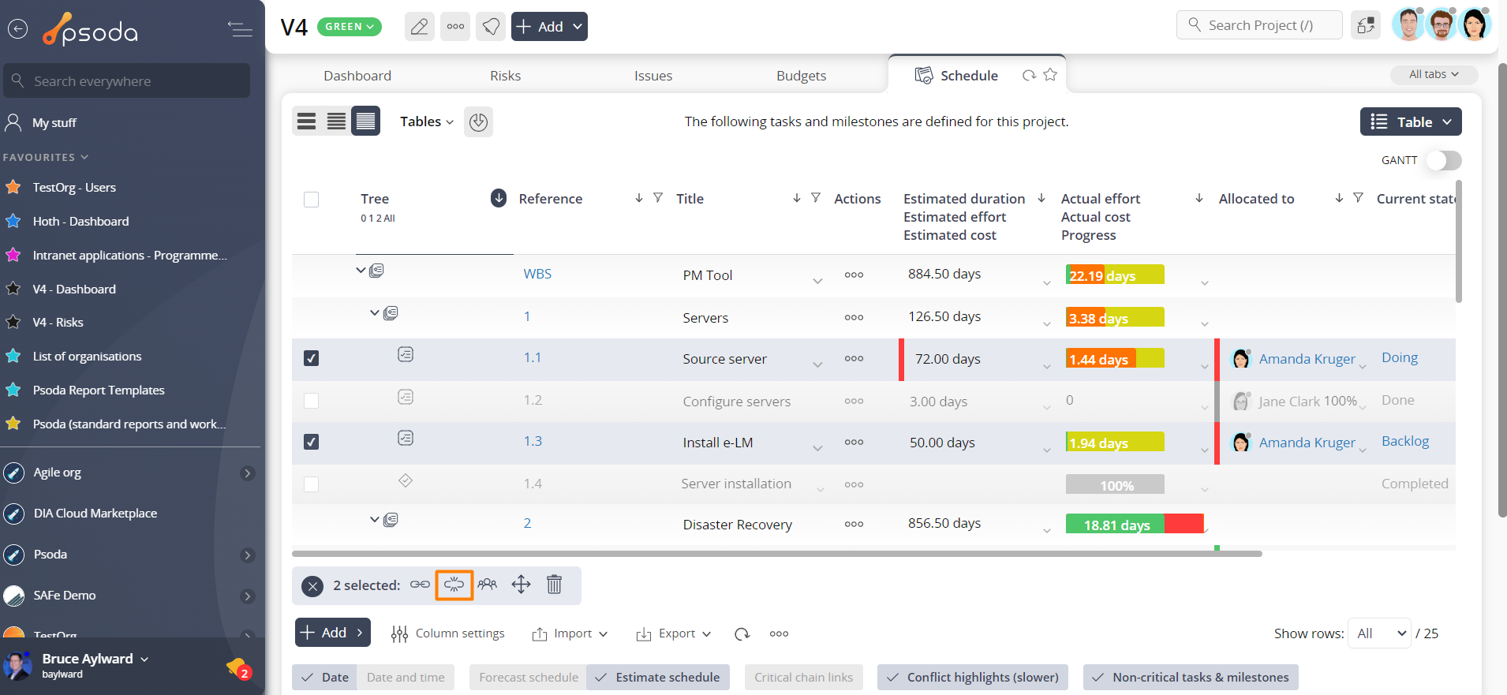Viewport: 1507px width, 695px height.
Task: Click the Disaster Recovery 18.81 days progress bar
Action: (x=1135, y=524)
